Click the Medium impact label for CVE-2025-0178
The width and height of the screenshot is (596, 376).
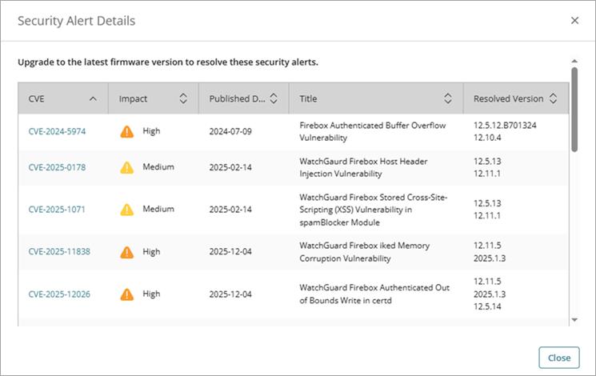click(x=158, y=167)
